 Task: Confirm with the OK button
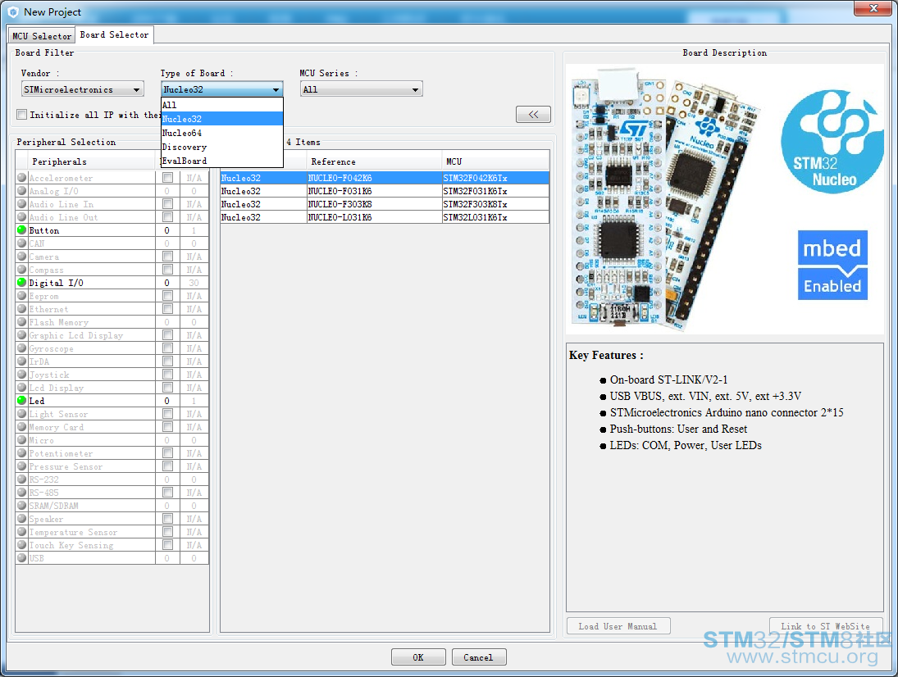[418, 657]
